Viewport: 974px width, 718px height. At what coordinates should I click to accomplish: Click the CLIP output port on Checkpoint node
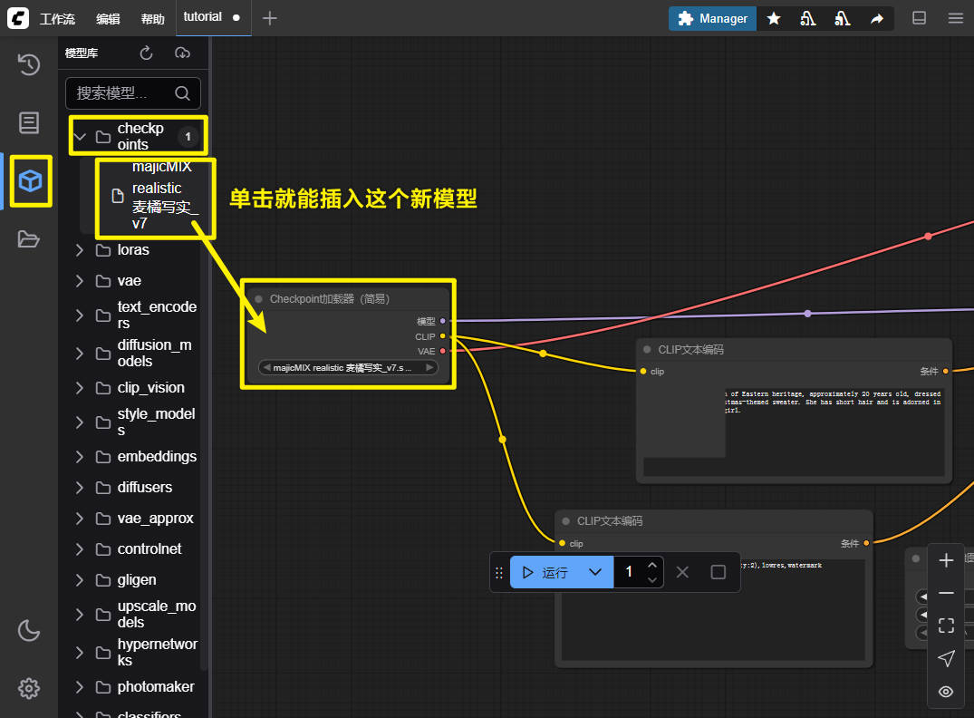pyautogui.click(x=442, y=336)
